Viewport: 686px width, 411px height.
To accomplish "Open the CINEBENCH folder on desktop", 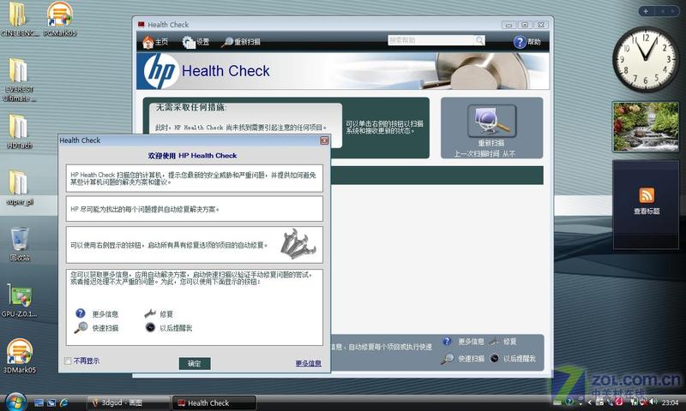I will pos(18,19).
